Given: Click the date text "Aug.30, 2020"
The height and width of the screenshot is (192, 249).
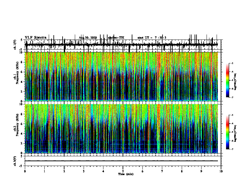Looking at the screenshot, I should 88,38.
